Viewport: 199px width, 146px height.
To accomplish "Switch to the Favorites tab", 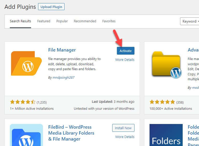I will (x=109, y=21).
